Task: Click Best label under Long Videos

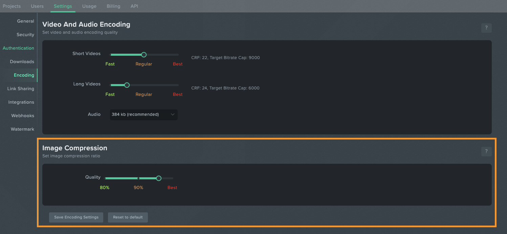Action: click(178, 94)
